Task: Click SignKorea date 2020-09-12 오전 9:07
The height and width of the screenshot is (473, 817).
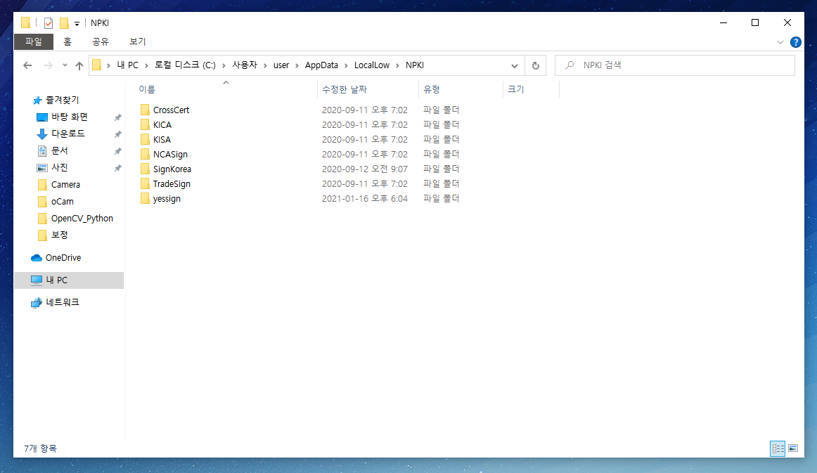Action: coord(365,169)
